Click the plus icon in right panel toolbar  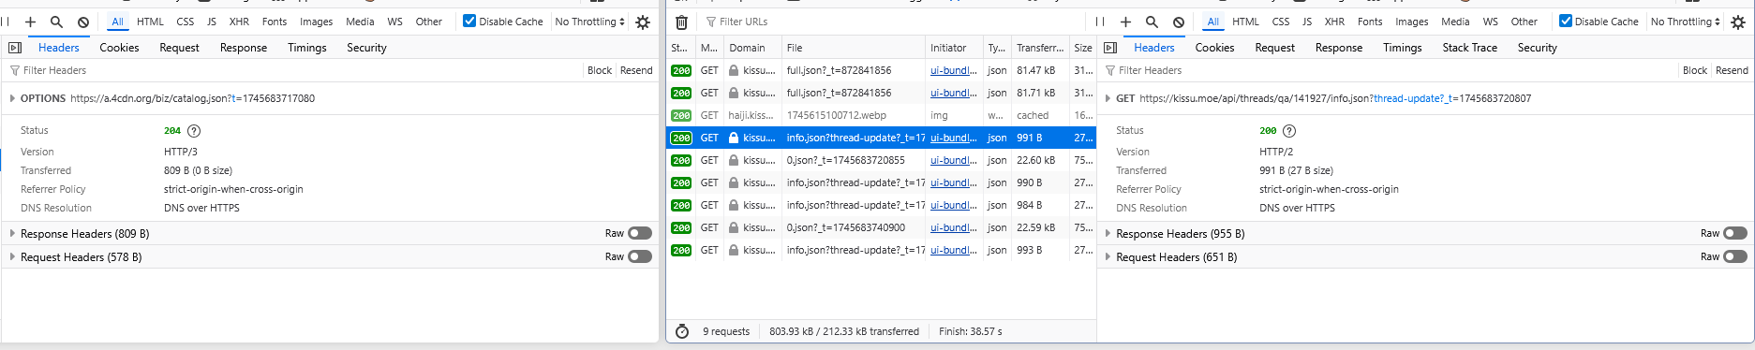click(1126, 22)
